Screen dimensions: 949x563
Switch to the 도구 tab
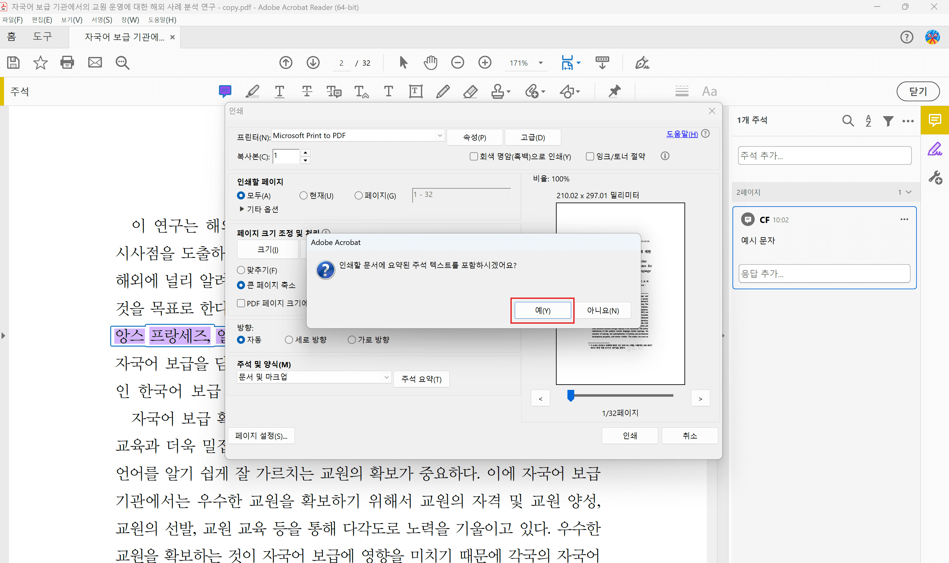point(42,37)
